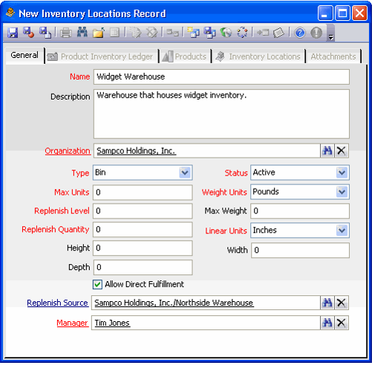Open Help via blue question mark icon

[x=300, y=33]
